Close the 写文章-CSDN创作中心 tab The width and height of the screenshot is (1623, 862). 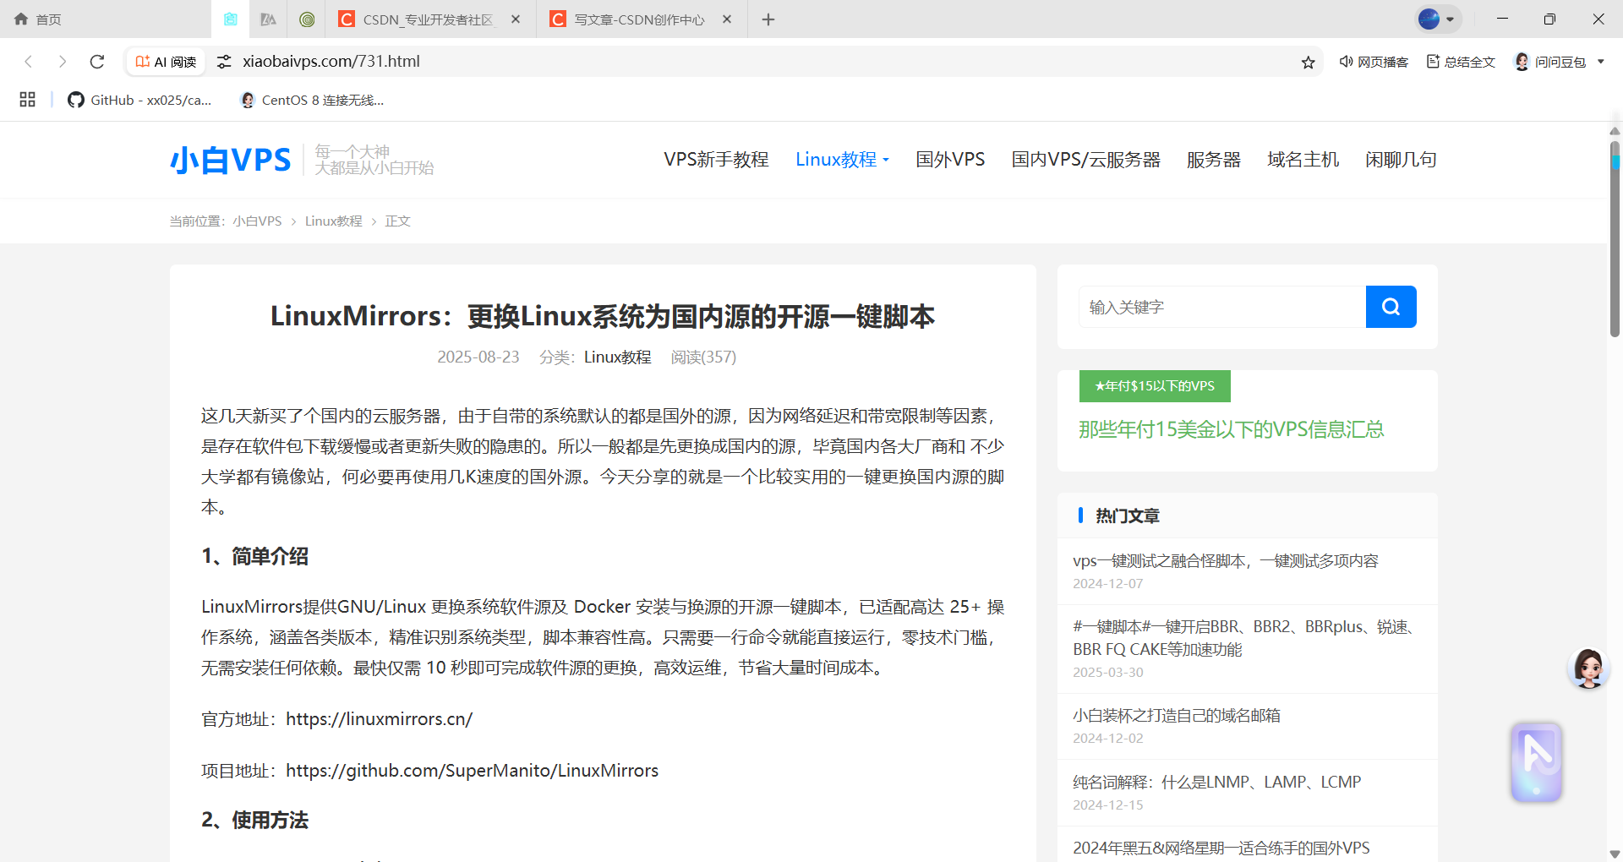coord(727,19)
